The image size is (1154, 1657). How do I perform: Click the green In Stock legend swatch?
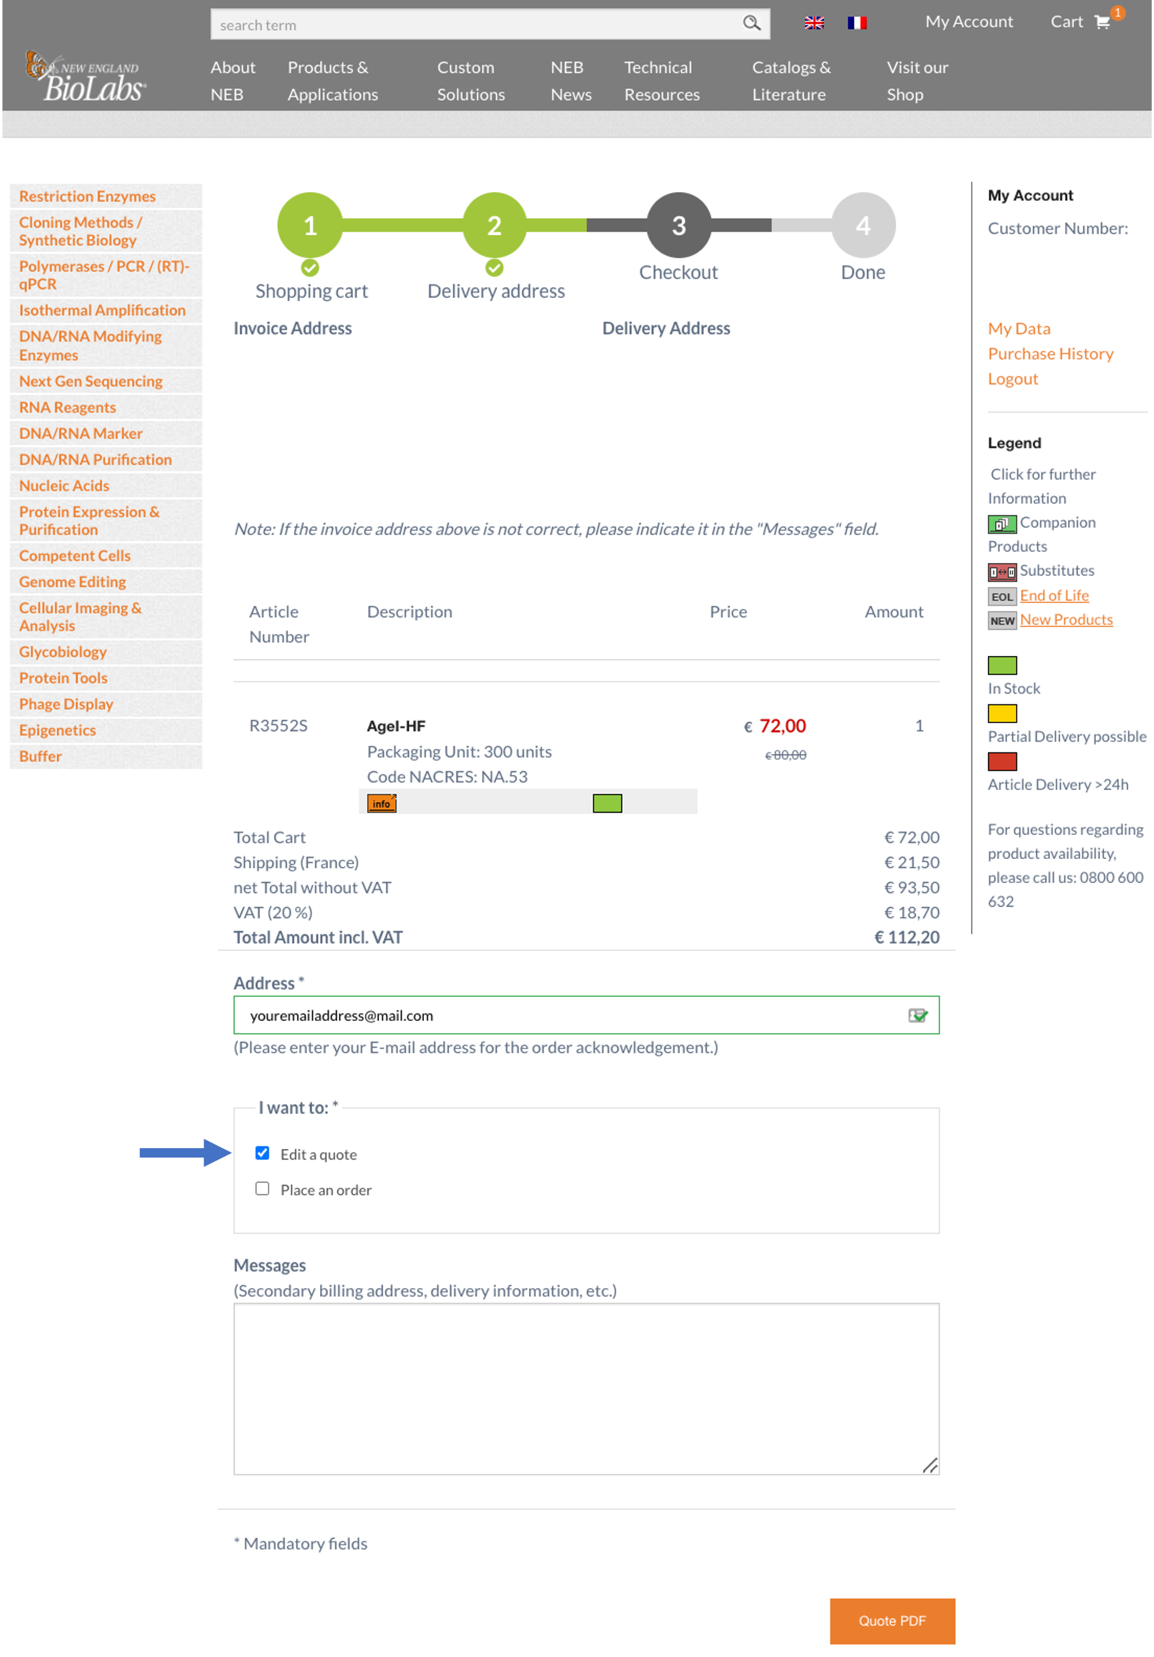[x=1001, y=665]
